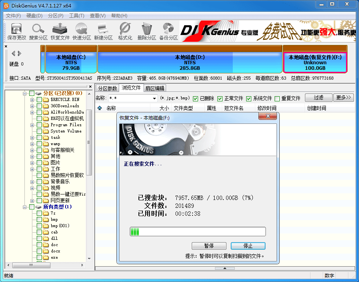
Task: Enable the 重复文件 checkbox
Action: coord(277,99)
